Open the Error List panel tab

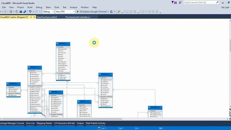tap(30, 123)
